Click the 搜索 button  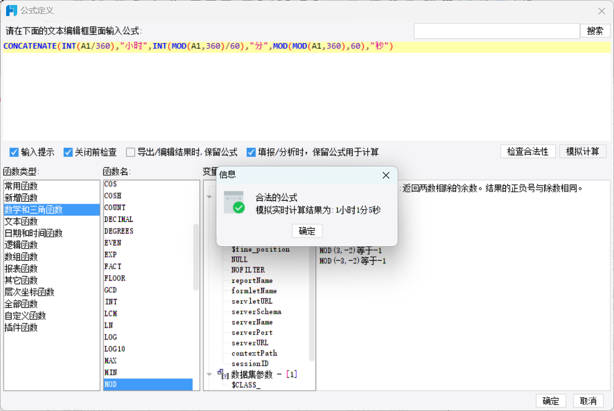point(595,31)
